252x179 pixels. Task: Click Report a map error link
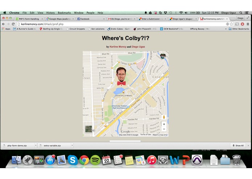pos(160,135)
